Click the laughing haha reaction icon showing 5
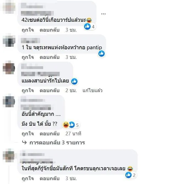This screenshot has width=169, height=184. (66, 125)
